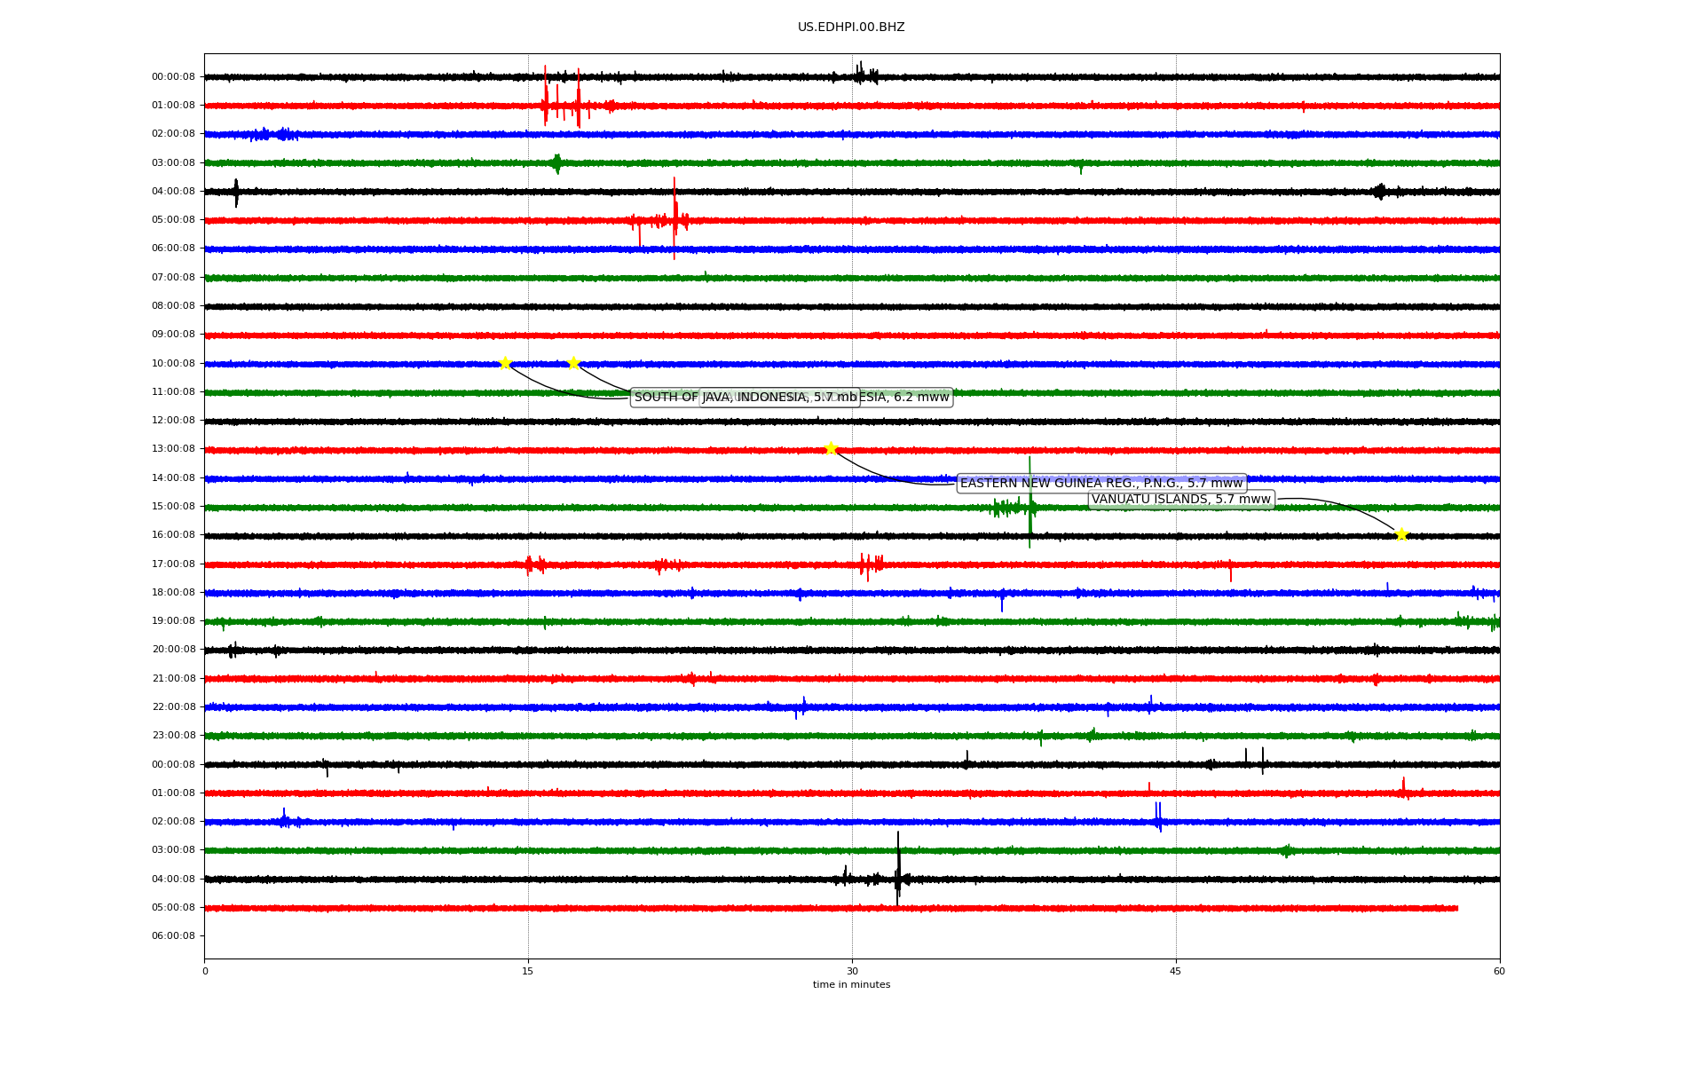Click the x-axis tick label 0
The height and width of the screenshot is (1065, 1704).
[205, 971]
